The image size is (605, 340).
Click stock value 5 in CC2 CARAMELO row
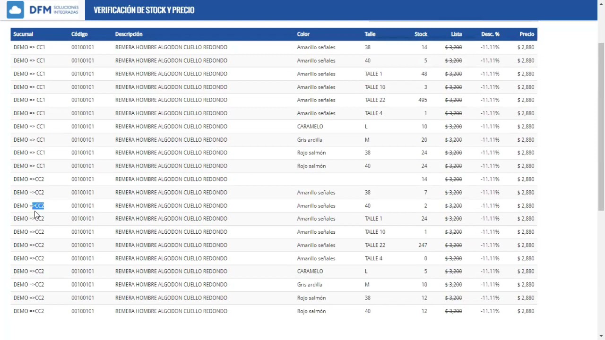pyautogui.click(x=425, y=272)
